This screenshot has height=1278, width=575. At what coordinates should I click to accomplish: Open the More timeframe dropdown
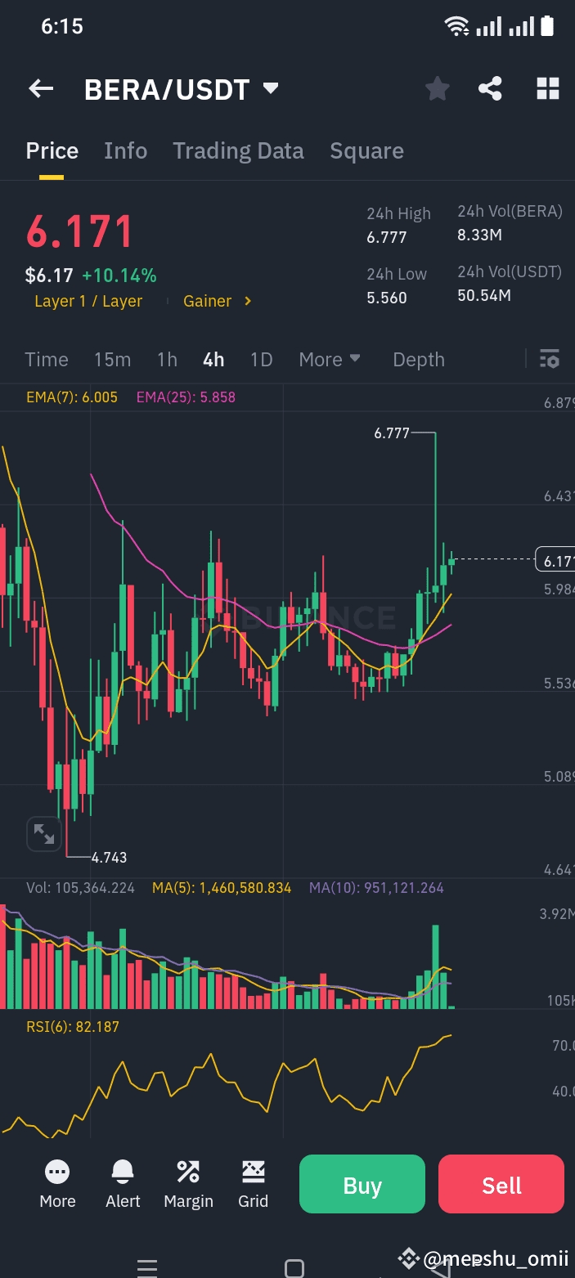point(330,359)
